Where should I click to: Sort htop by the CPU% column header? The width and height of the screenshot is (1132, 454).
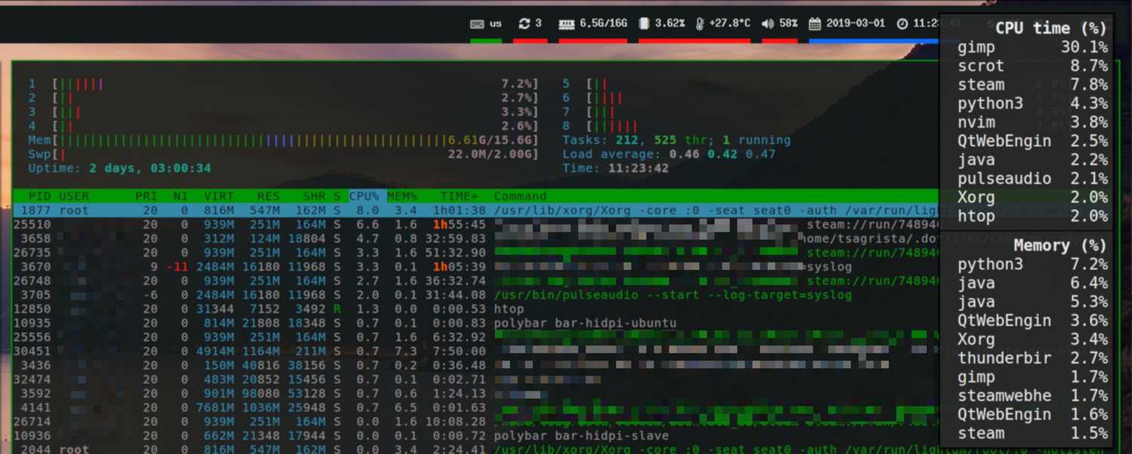pyautogui.click(x=364, y=196)
